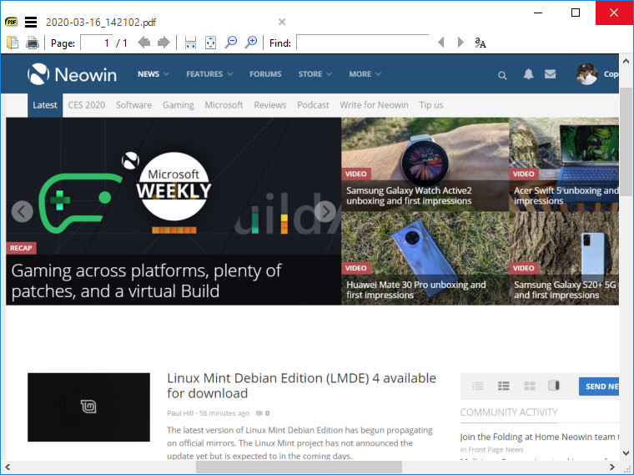Open messages envelope icon
The image size is (634, 475).
(551, 74)
